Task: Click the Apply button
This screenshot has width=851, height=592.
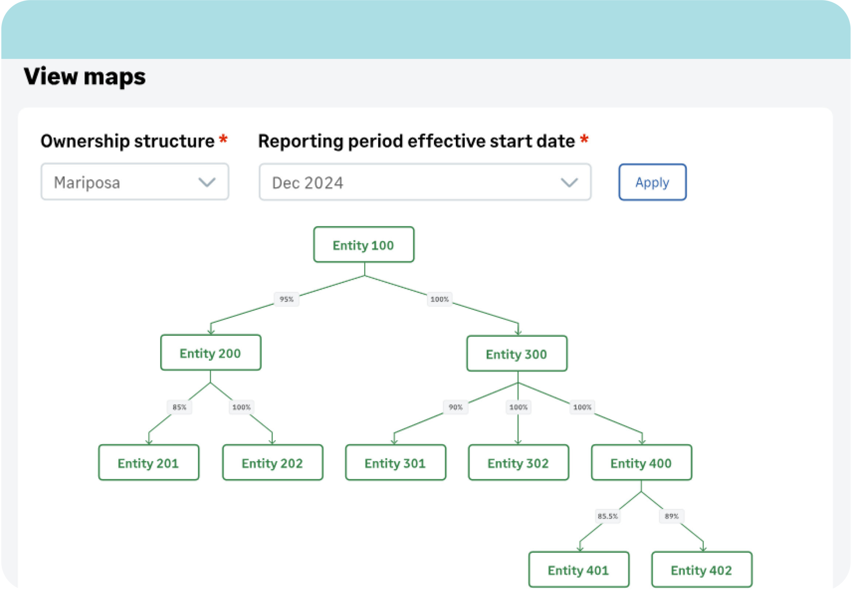Action: coord(652,182)
